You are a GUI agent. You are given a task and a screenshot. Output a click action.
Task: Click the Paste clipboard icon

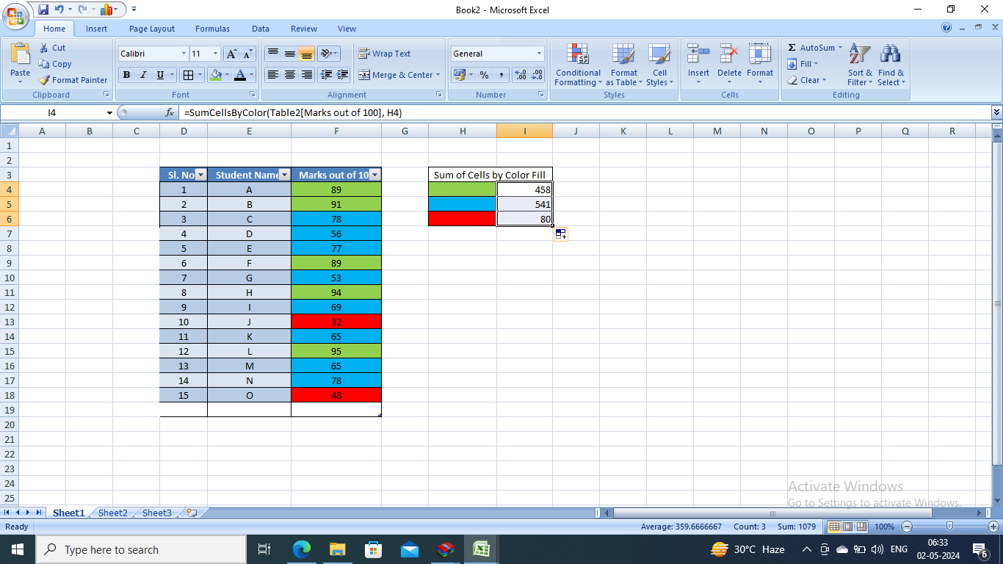point(21,53)
